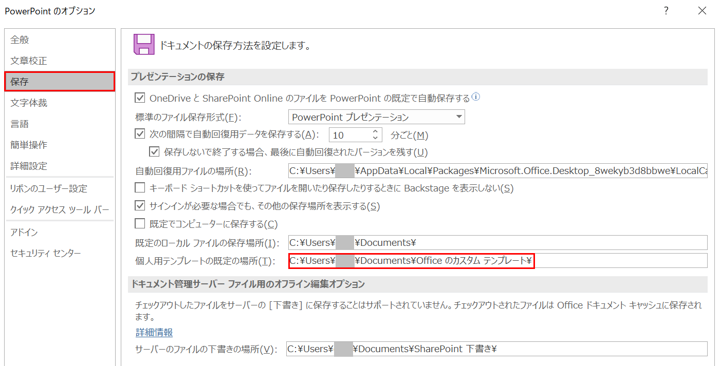Viewport: 720px width, 366px height.
Task: Open リボンのユーザー設定
Action: tap(60, 188)
